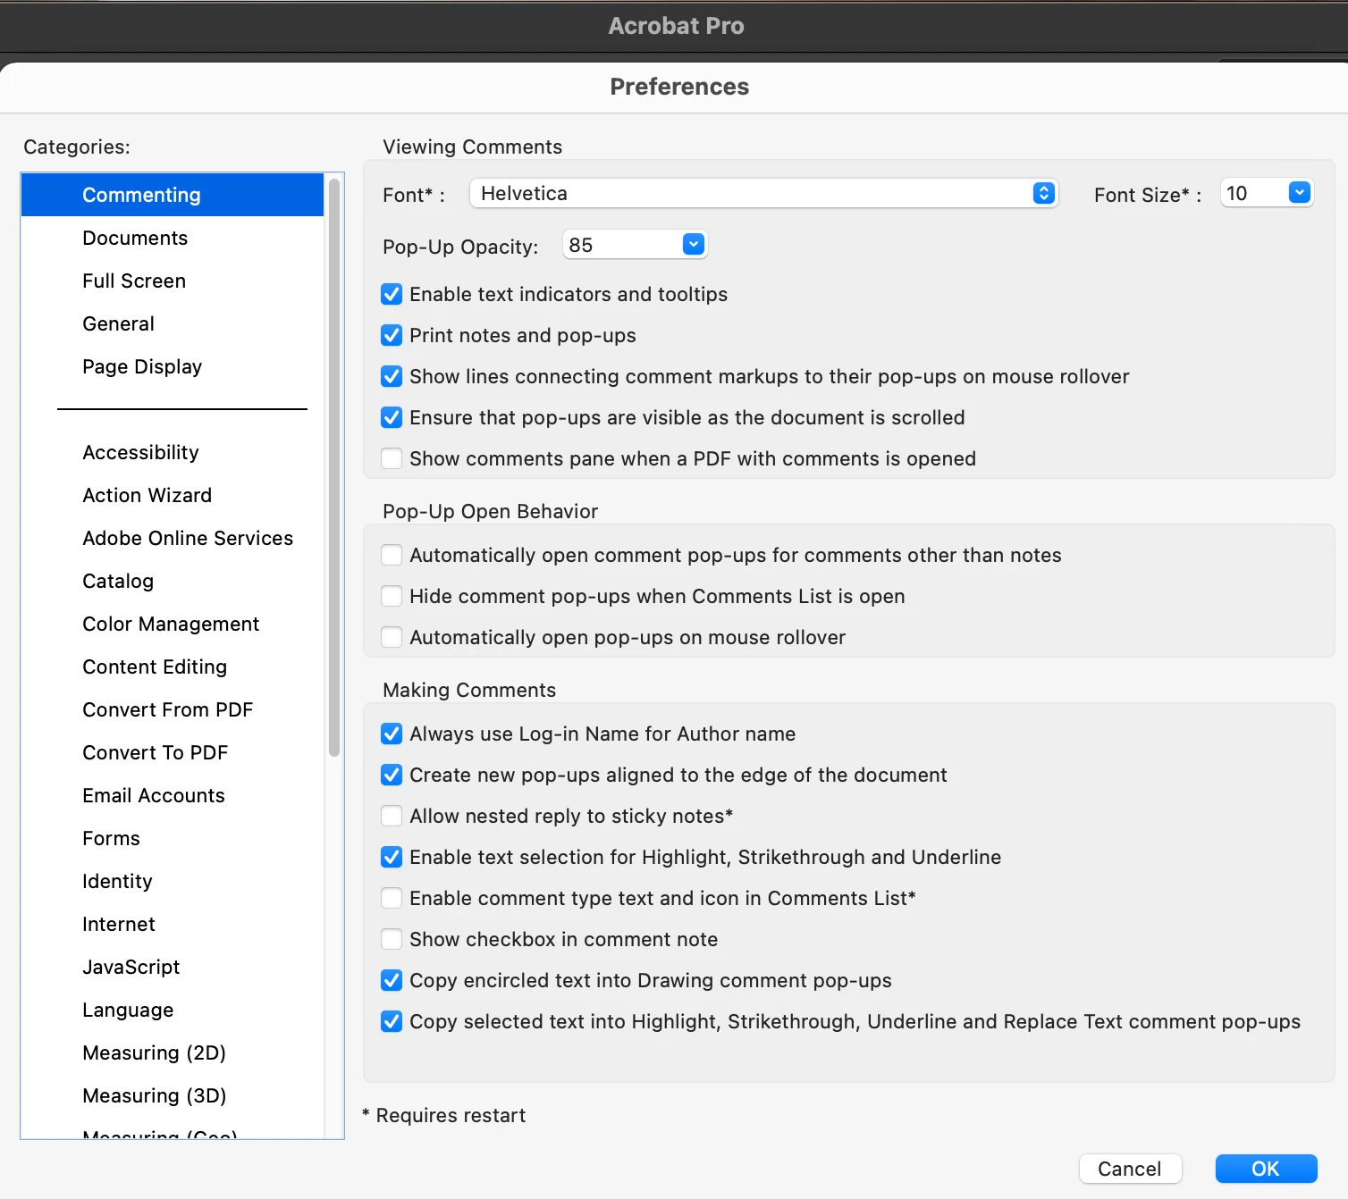
Task: Check Automatically open comment pop-ups for non-notes
Action: [x=392, y=555]
